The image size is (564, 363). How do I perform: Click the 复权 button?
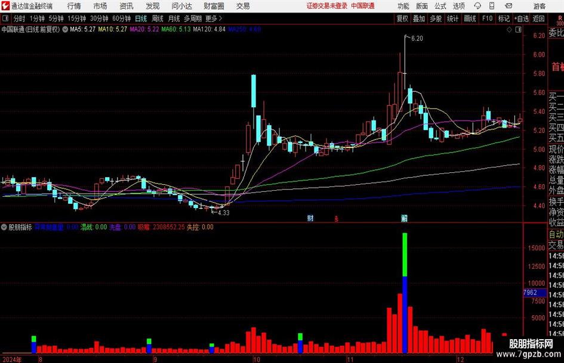click(402, 18)
